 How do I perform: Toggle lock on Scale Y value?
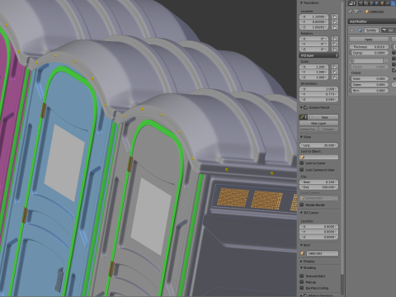pyautogui.click(x=335, y=72)
